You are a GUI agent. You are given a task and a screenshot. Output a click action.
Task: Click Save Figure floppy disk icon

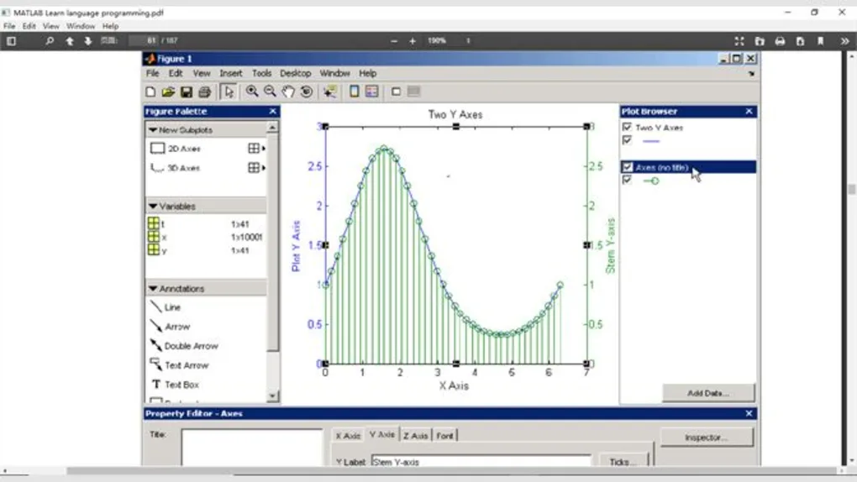[x=187, y=92]
